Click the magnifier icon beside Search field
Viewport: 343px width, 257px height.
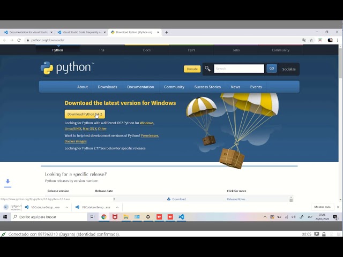click(207, 69)
